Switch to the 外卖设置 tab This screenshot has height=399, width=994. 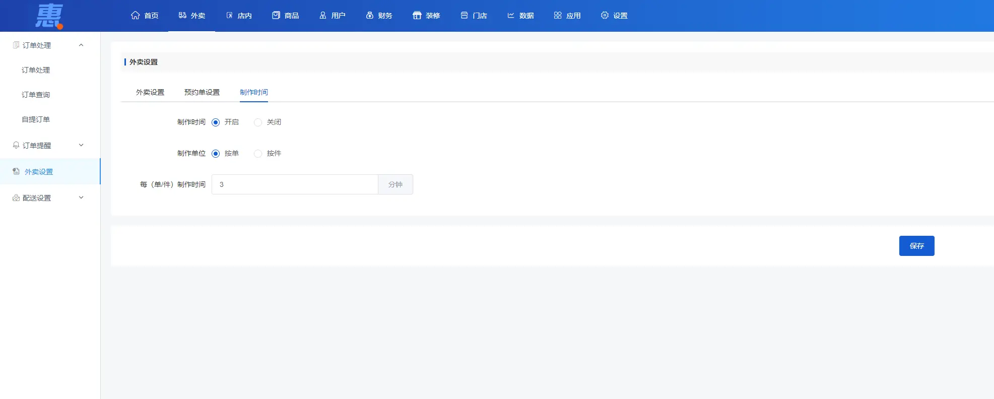pos(150,92)
